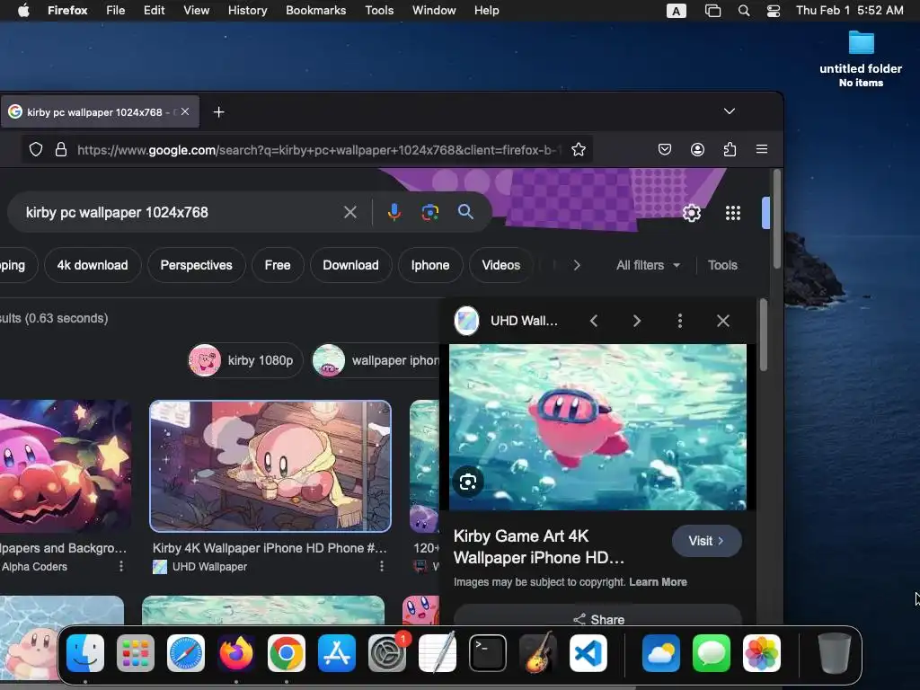
Task: Submit search with magnifier icon
Action: click(x=466, y=212)
